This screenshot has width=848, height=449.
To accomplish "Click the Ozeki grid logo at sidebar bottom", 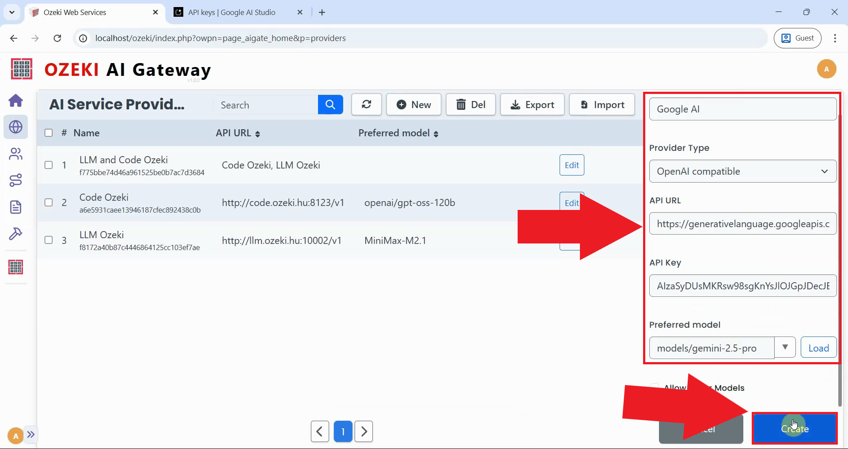I will tap(16, 266).
